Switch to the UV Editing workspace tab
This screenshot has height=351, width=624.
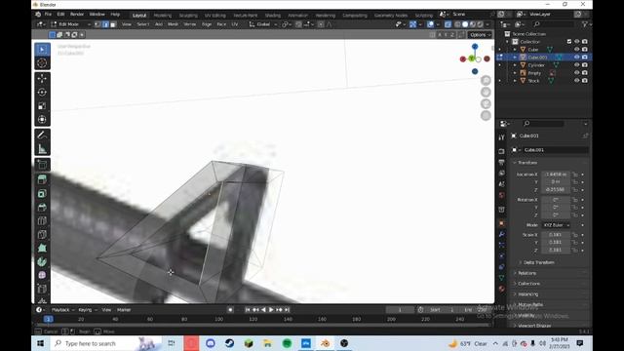coord(214,16)
